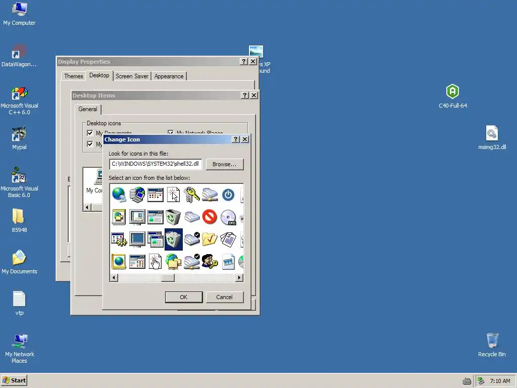Pick the monitor showing a list icon
517x388 pixels.
coord(137,217)
